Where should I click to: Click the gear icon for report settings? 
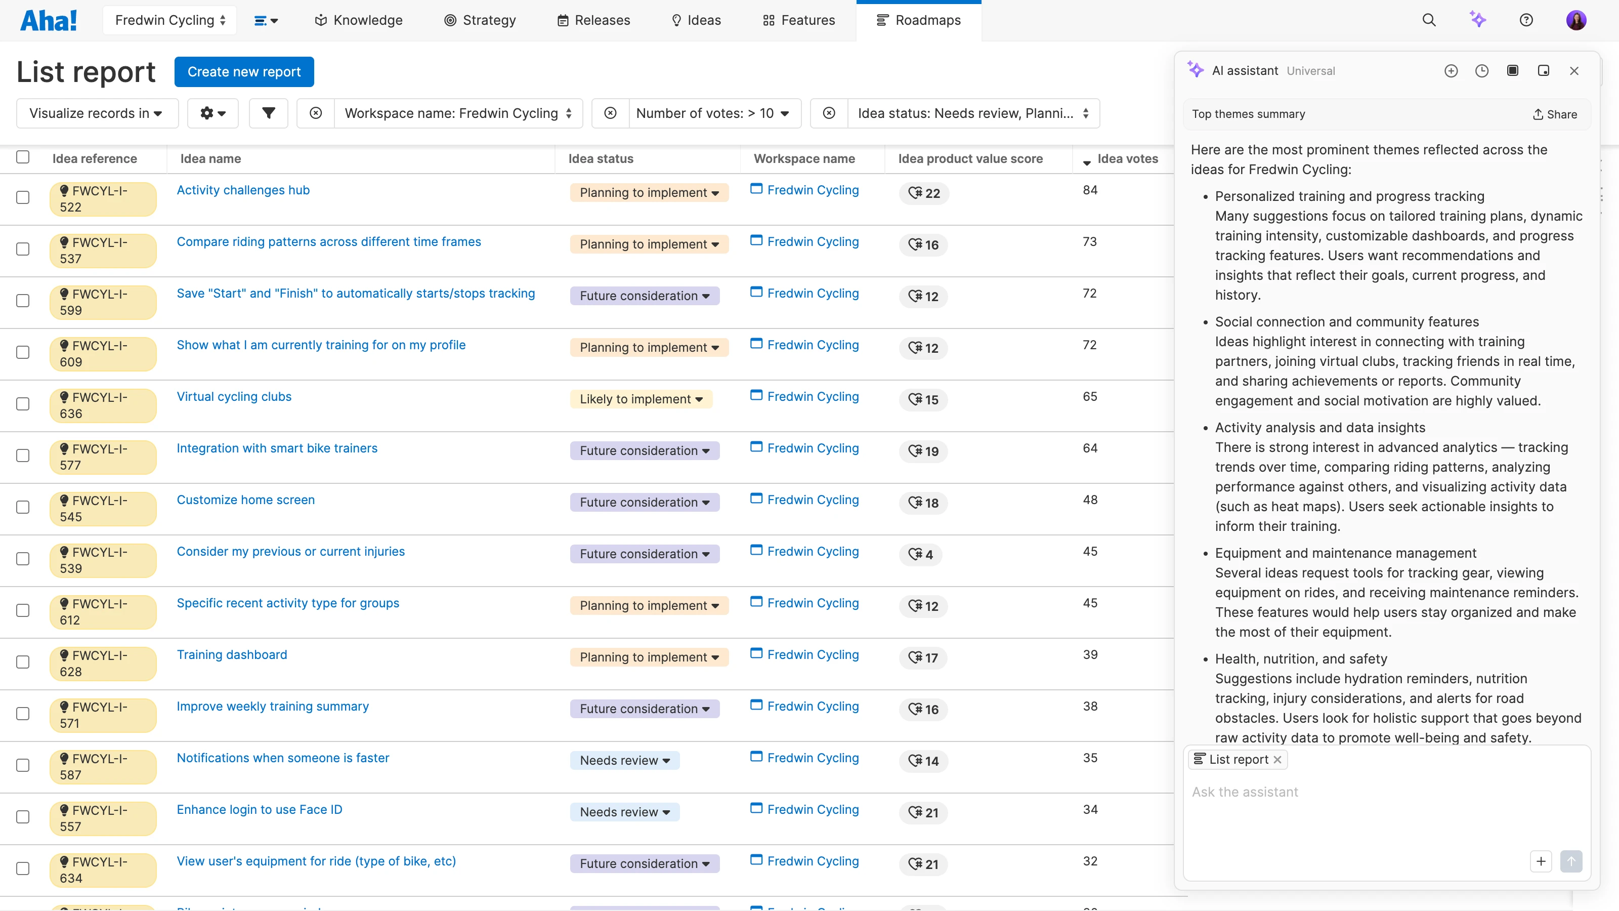tap(212, 113)
